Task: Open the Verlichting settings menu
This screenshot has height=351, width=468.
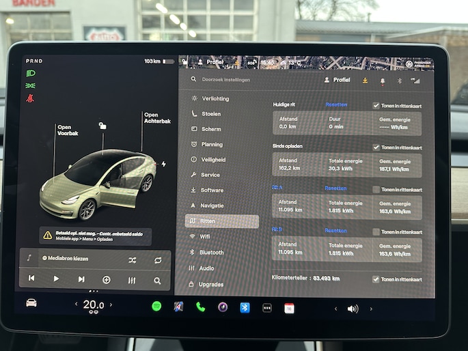Action: [x=215, y=98]
